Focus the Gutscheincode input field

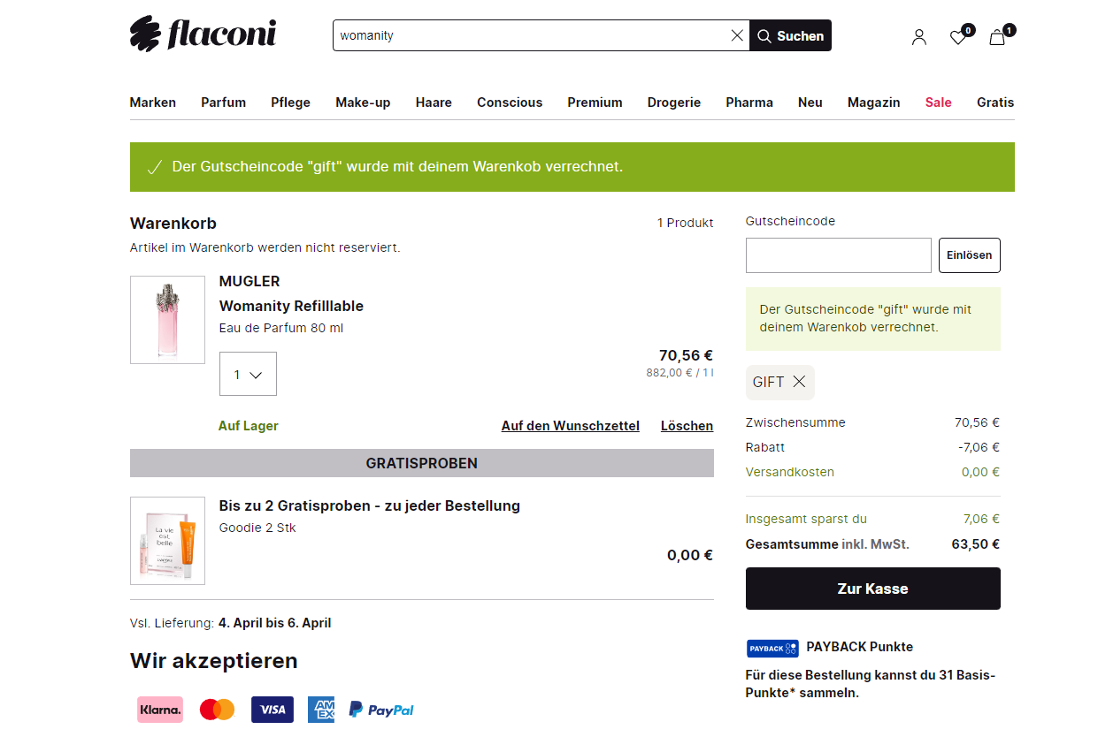coord(838,255)
